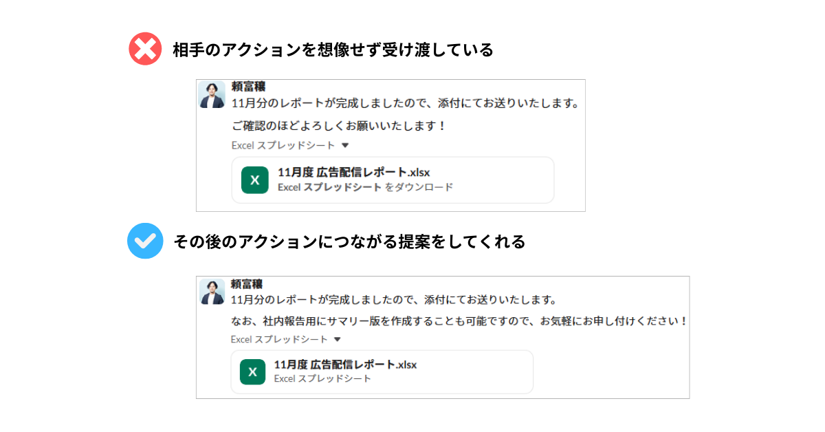Viewport: 825px width, 432px height.
Task: Click the avatar in the second message
Action: tap(212, 291)
